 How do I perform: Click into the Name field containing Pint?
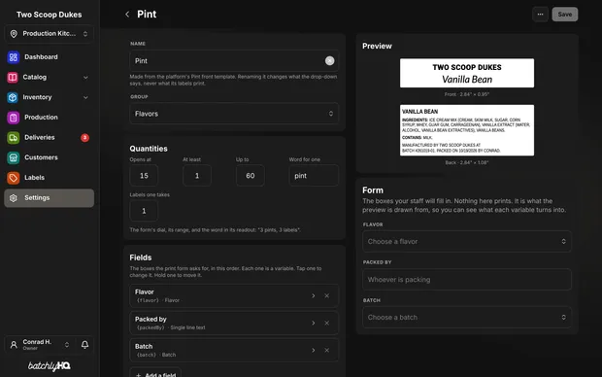point(234,60)
